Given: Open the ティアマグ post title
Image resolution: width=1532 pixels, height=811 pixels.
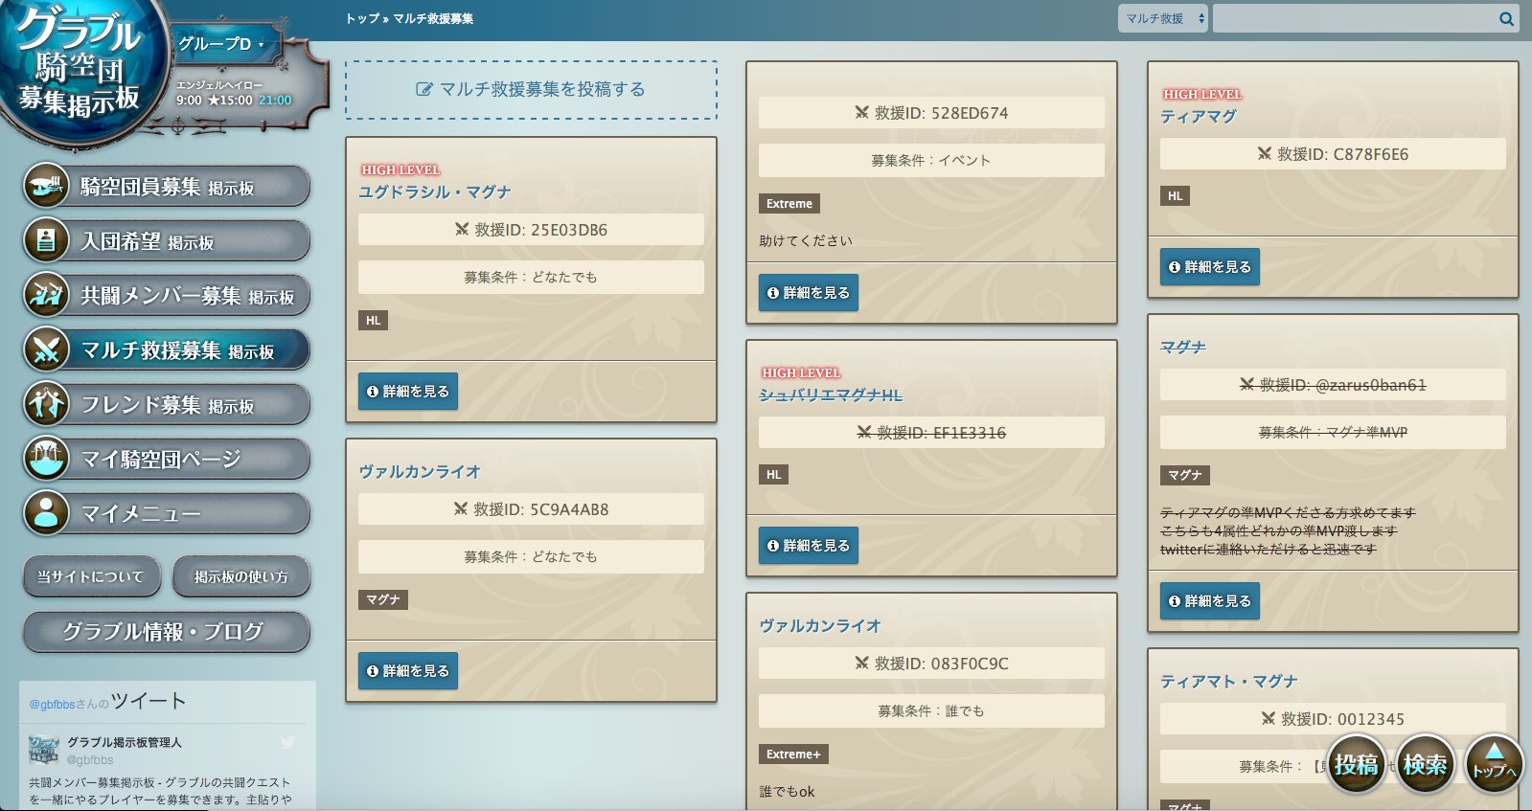Looking at the screenshot, I should (1199, 116).
